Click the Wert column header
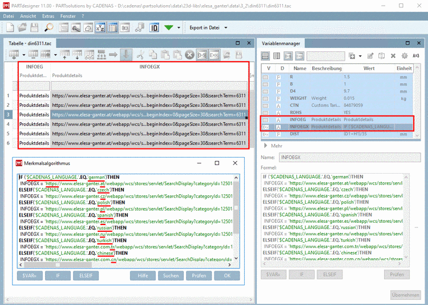 [369, 69]
